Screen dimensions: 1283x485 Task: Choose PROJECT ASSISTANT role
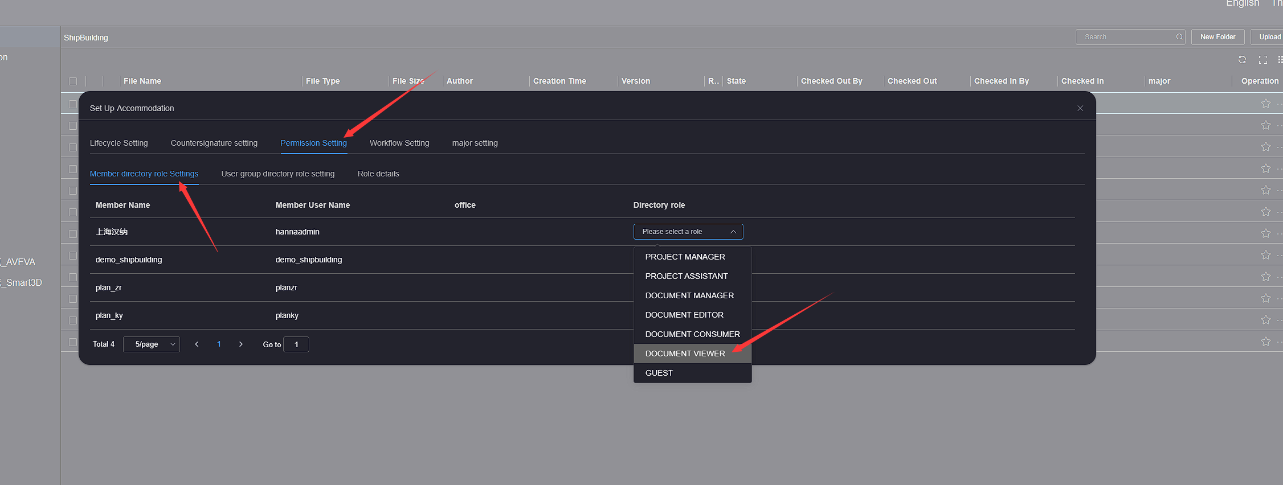click(693, 276)
